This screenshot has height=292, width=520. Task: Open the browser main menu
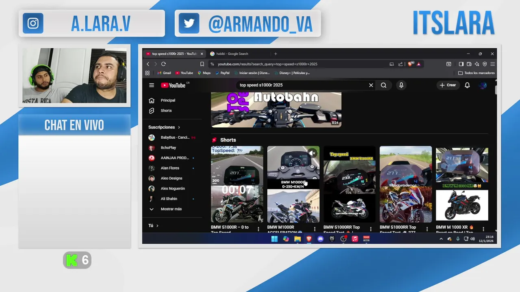(492, 64)
